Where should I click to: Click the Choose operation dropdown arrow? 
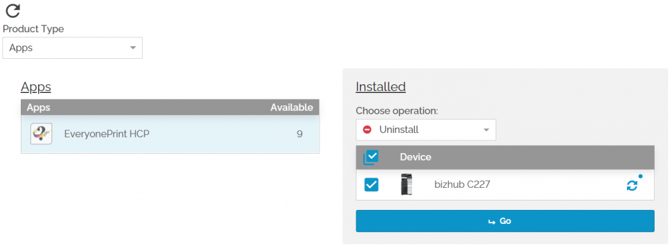pos(486,130)
